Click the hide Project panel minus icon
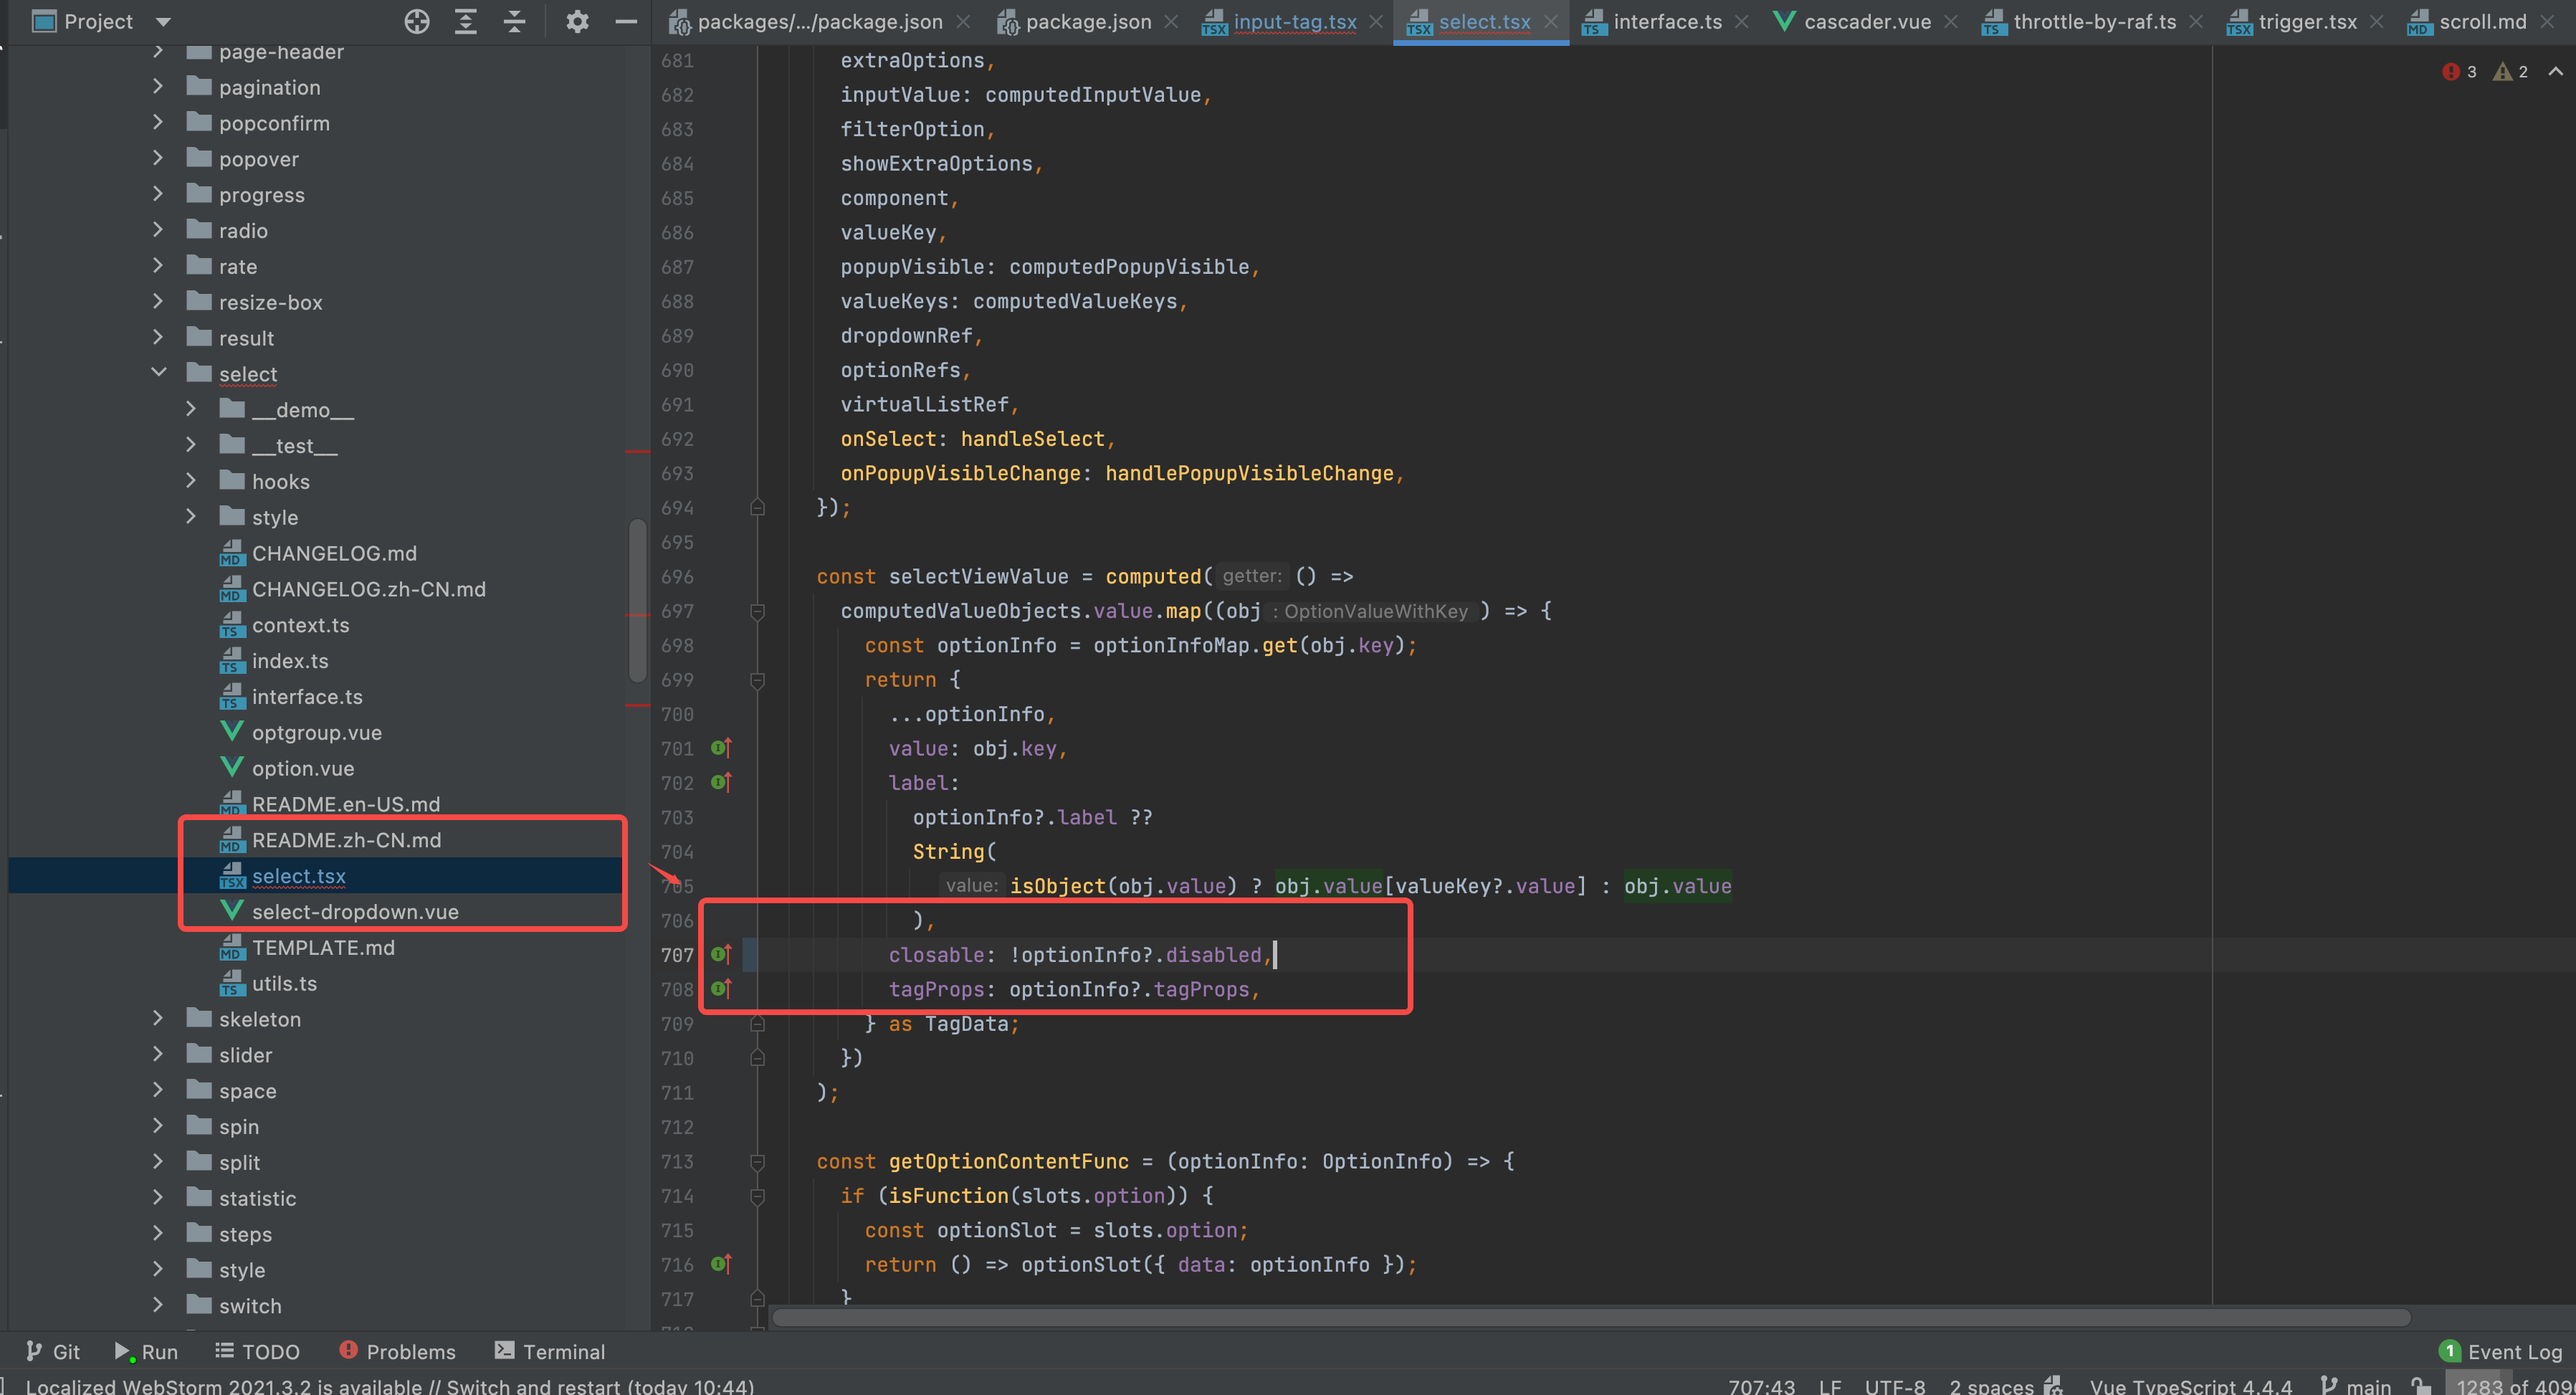This screenshot has width=2576, height=1395. click(x=626, y=21)
